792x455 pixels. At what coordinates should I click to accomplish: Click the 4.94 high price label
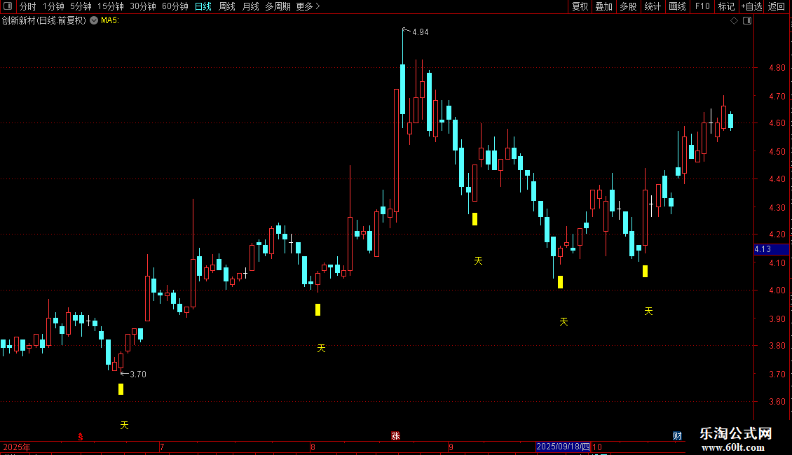tap(421, 32)
